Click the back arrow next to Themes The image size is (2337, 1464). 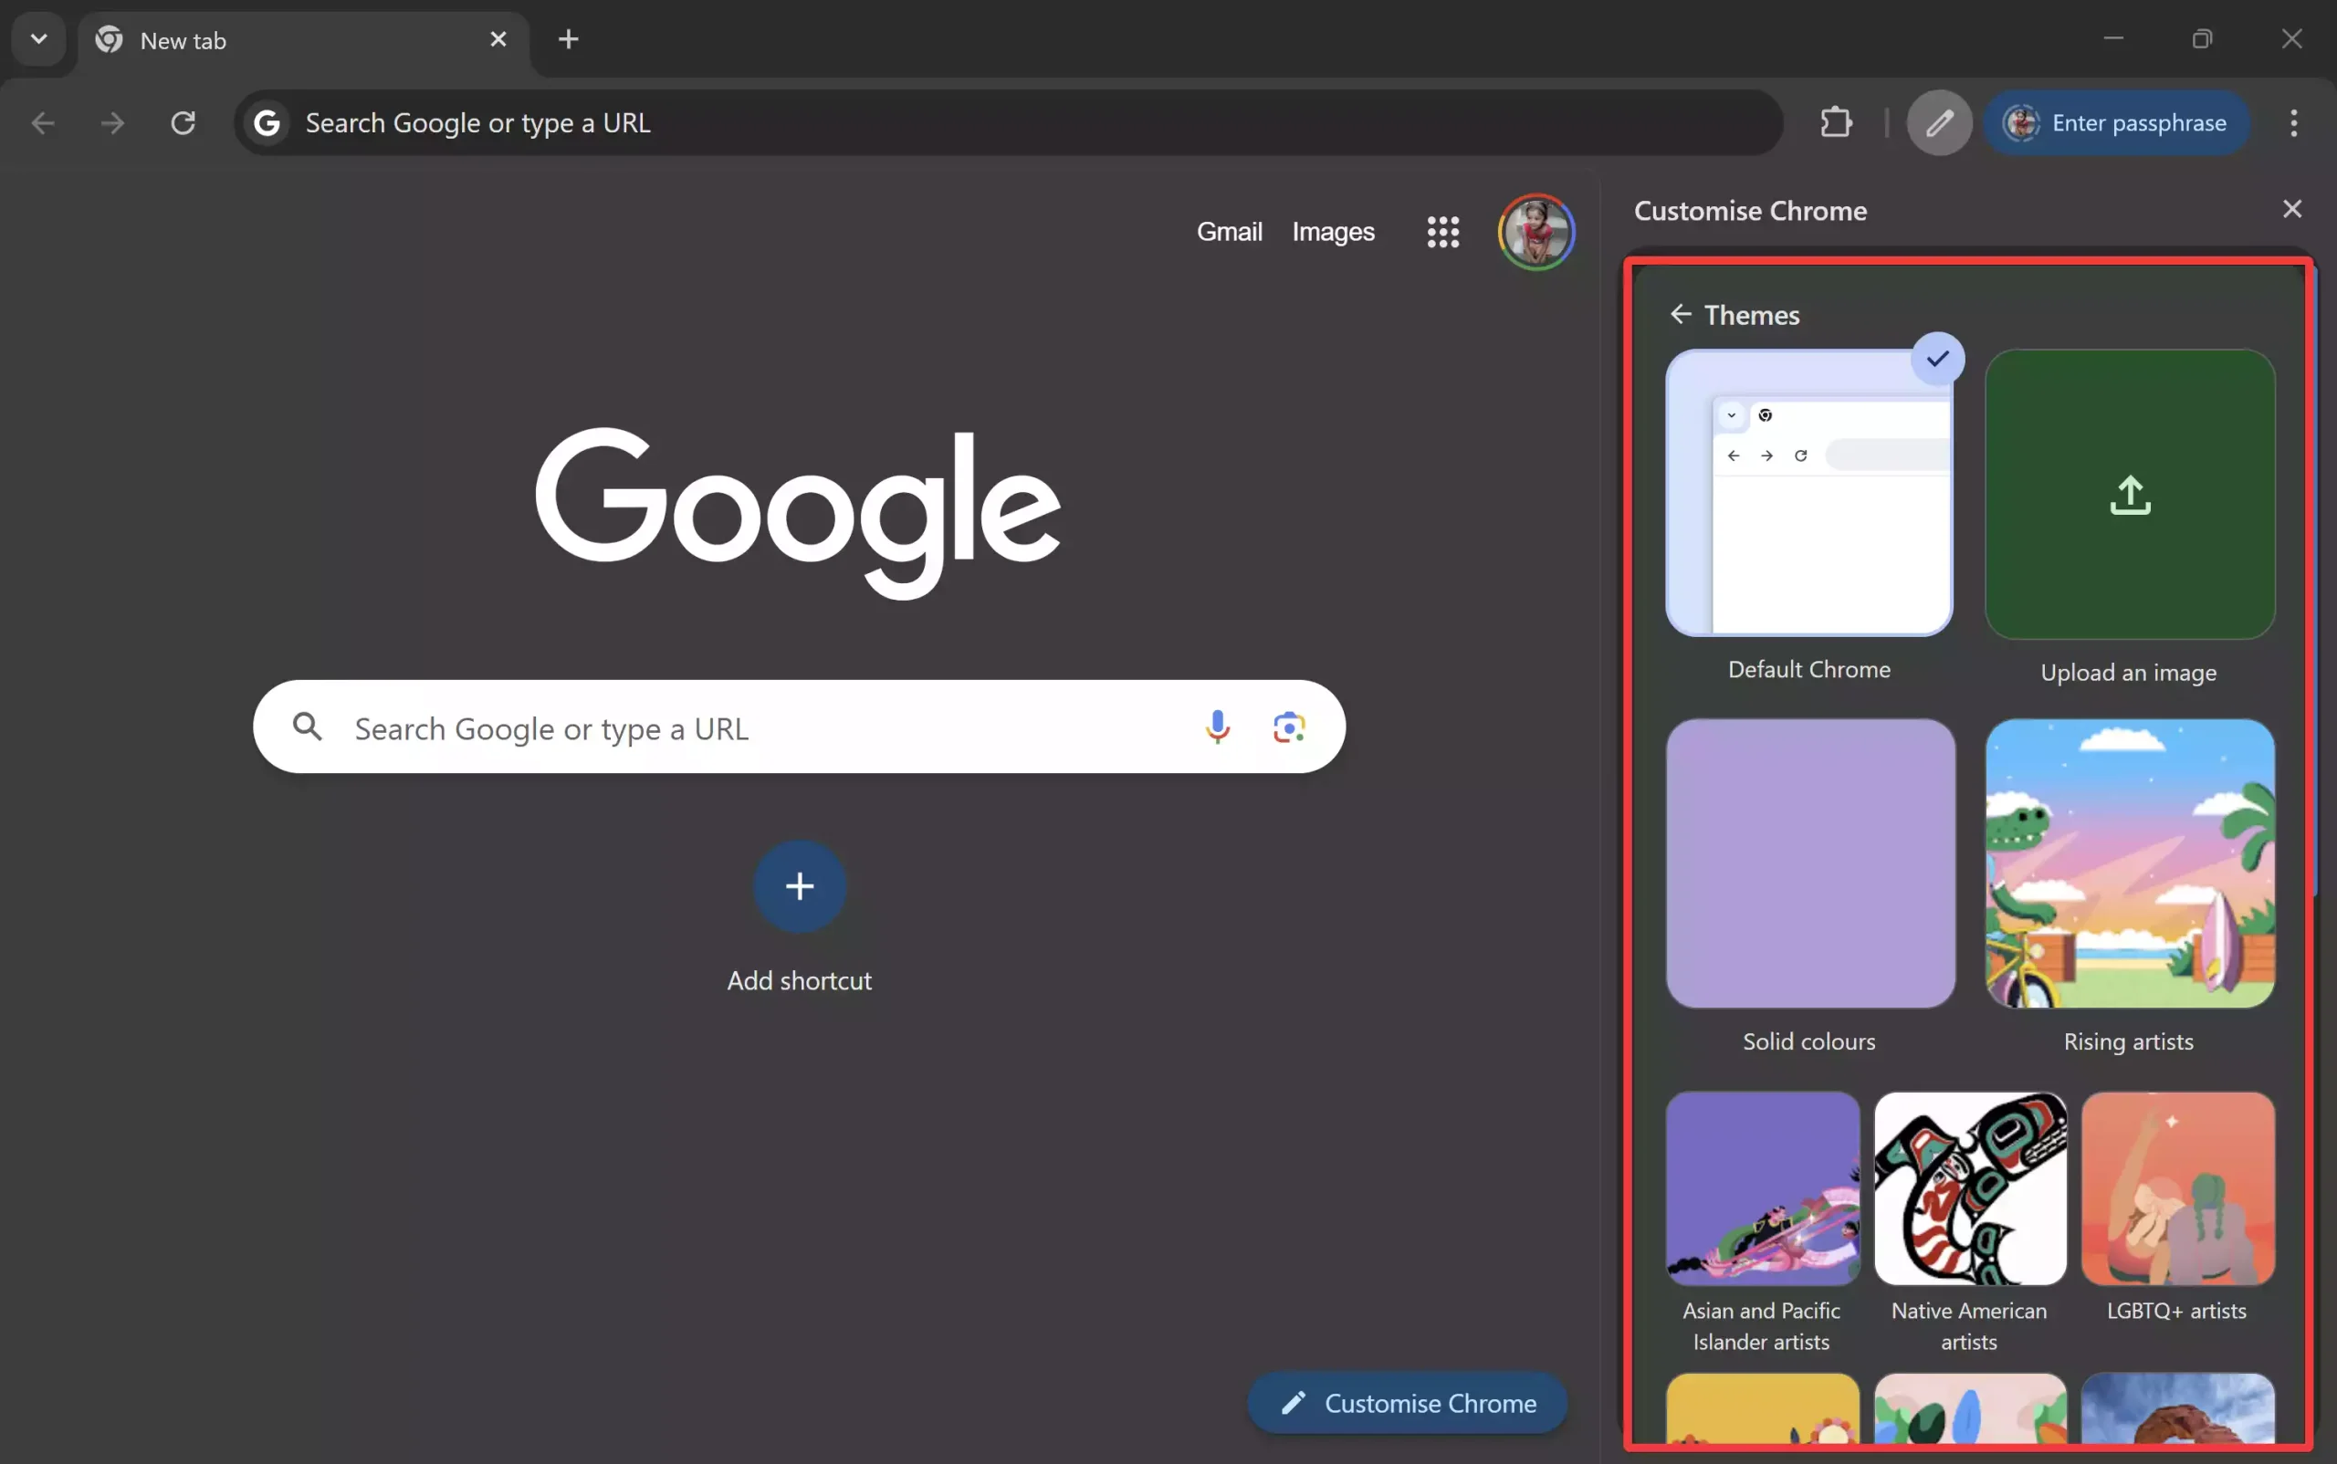[x=1682, y=314]
